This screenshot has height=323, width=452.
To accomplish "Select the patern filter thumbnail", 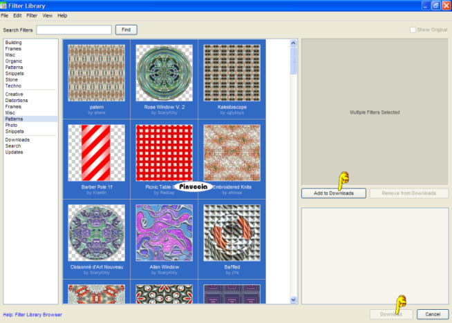I will pyautogui.click(x=96, y=73).
